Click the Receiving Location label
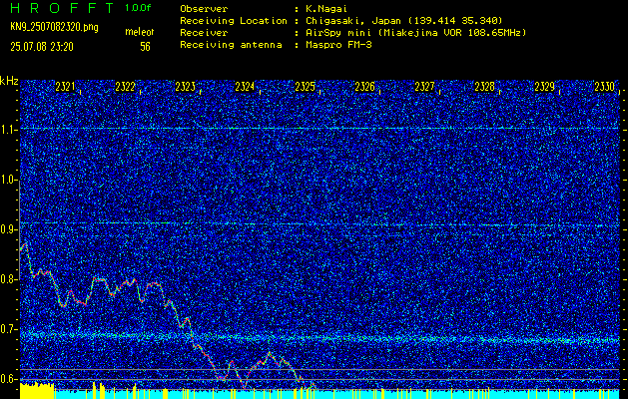The height and width of the screenshot is (399, 628). pos(234,20)
